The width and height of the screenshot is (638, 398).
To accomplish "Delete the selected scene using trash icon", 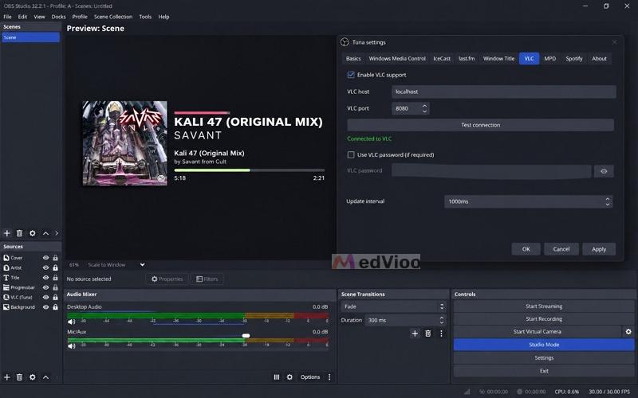I will tap(19, 233).
